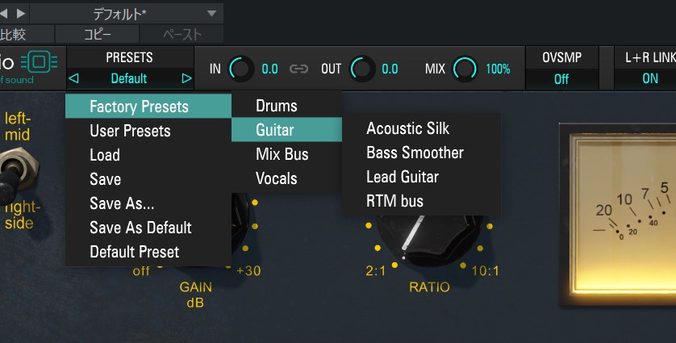Screen dimensions: 676x343
Task: Toggle the IN/OUT gain link icon
Action: click(299, 69)
